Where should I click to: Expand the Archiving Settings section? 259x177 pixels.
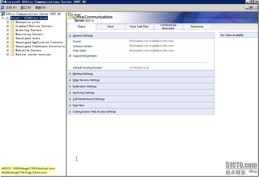pos(70,93)
